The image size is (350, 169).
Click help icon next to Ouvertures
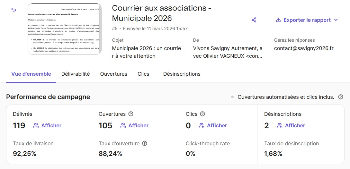(131, 114)
